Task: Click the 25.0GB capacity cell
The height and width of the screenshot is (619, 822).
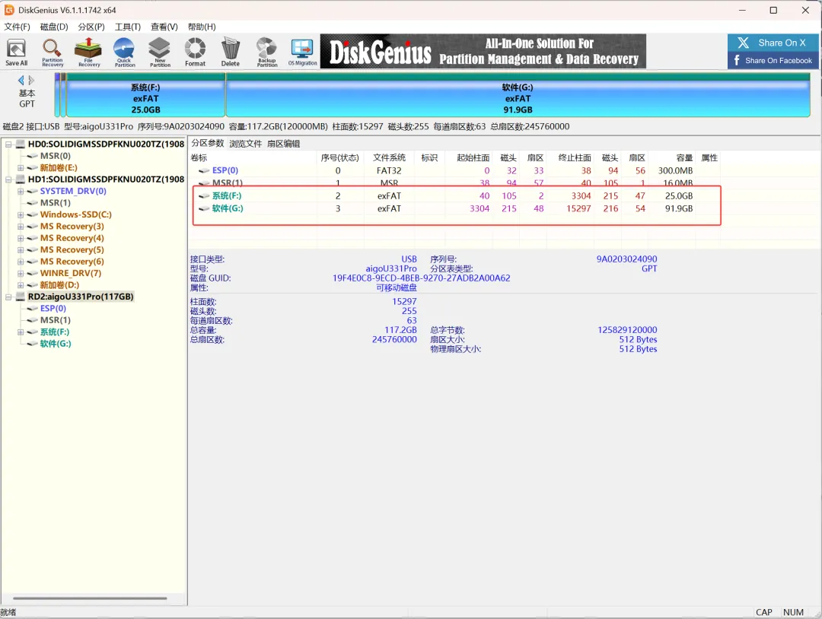Action: pos(679,196)
